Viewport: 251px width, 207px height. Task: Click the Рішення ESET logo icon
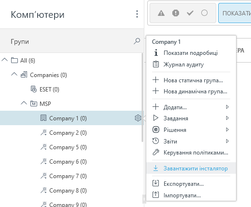click(156, 129)
